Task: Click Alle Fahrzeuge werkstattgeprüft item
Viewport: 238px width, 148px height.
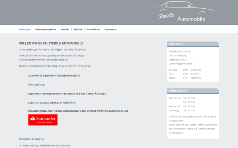Action: coord(52,103)
